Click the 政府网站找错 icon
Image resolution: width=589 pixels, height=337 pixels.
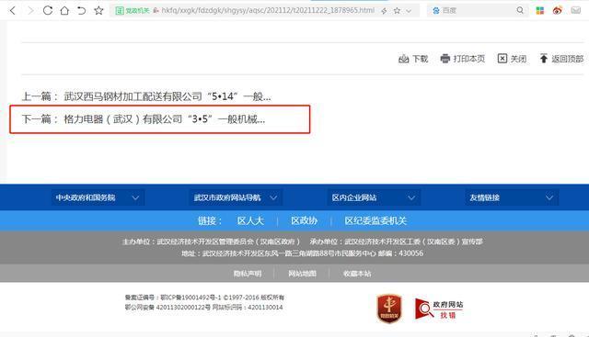tap(439, 309)
